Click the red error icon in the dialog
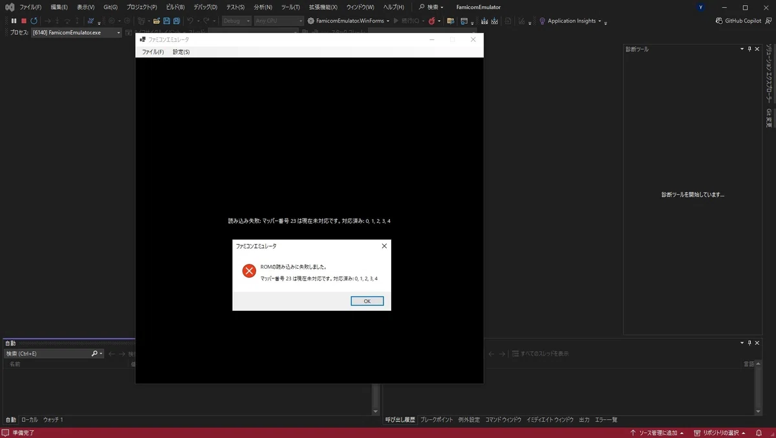The height and width of the screenshot is (438, 776). click(x=249, y=271)
